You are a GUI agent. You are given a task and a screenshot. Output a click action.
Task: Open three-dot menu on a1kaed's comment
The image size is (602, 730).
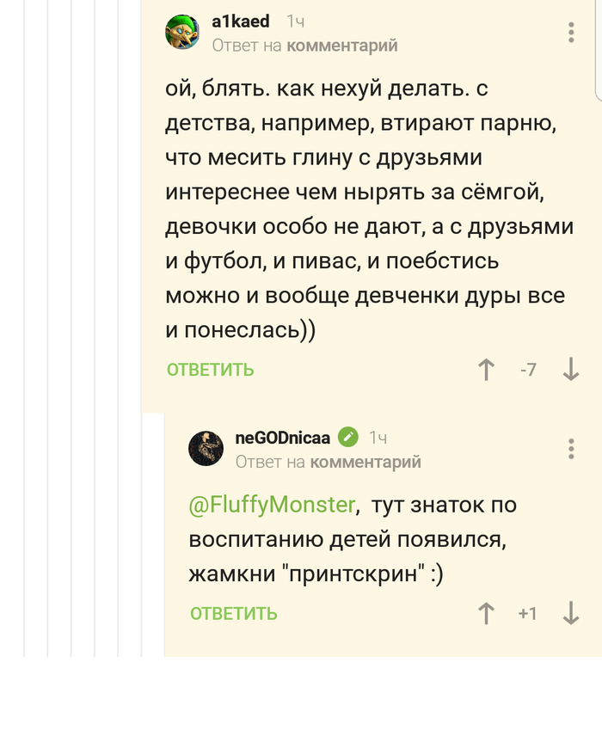click(x=571, y=33)
